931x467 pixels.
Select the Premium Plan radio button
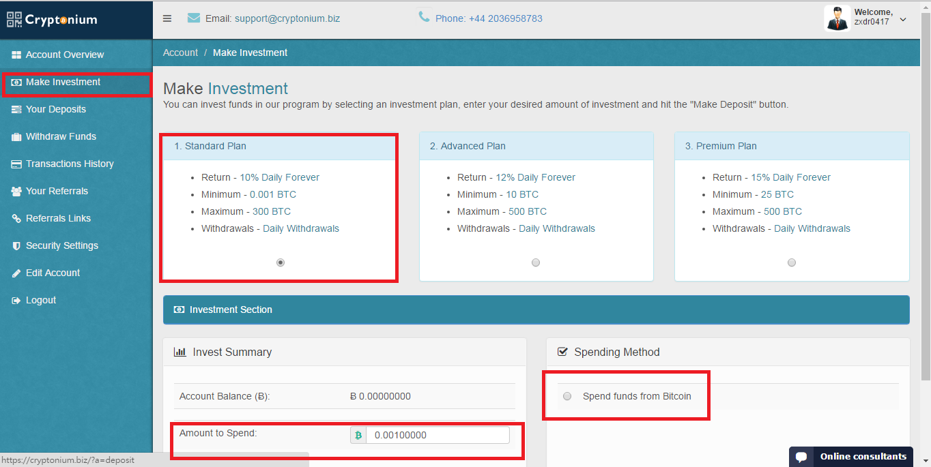pos(792,262)
